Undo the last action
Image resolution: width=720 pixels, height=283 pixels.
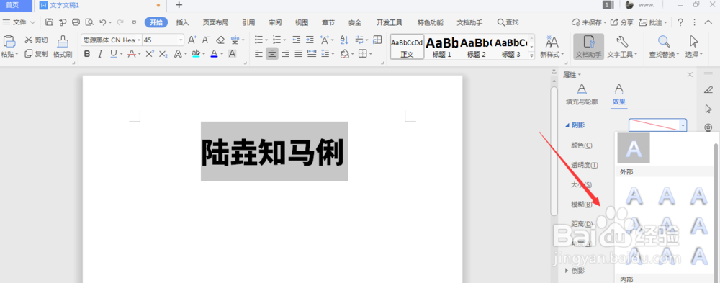pyautogui.click(x=103, y=22)
